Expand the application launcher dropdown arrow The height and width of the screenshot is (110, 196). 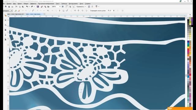tap(99, 7)
